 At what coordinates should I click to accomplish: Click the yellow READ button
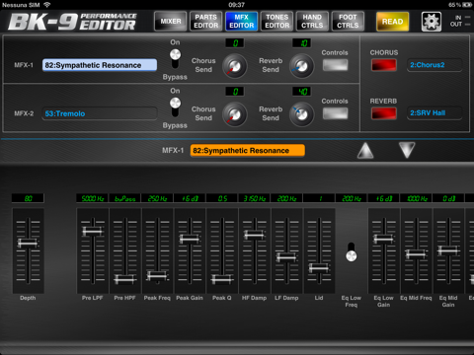pos(393,22)
